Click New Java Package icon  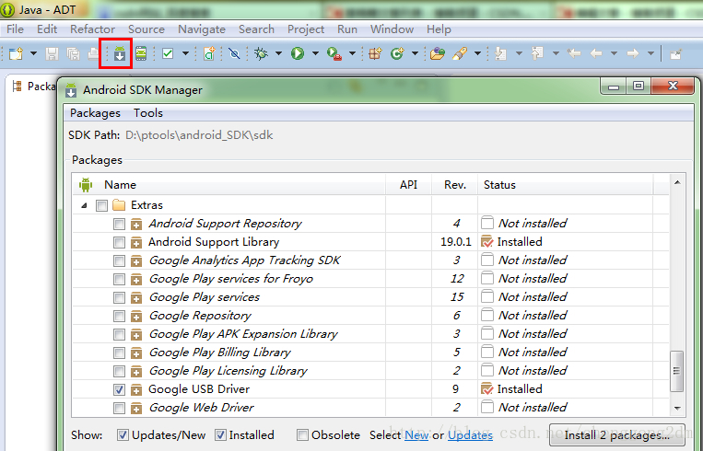click(x=375, y=53)
